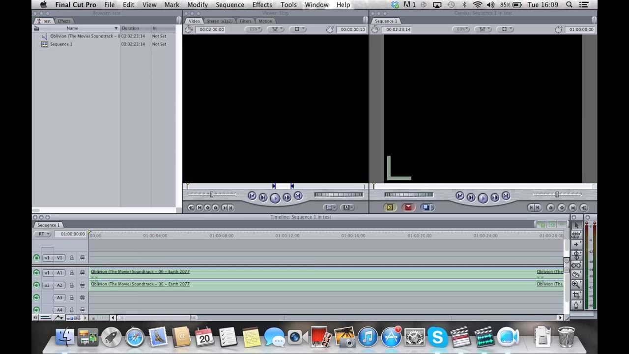This screenshot has width=629, height=354.
Task: Click Add Marker button in the Viewer
Action: point(215,207)
